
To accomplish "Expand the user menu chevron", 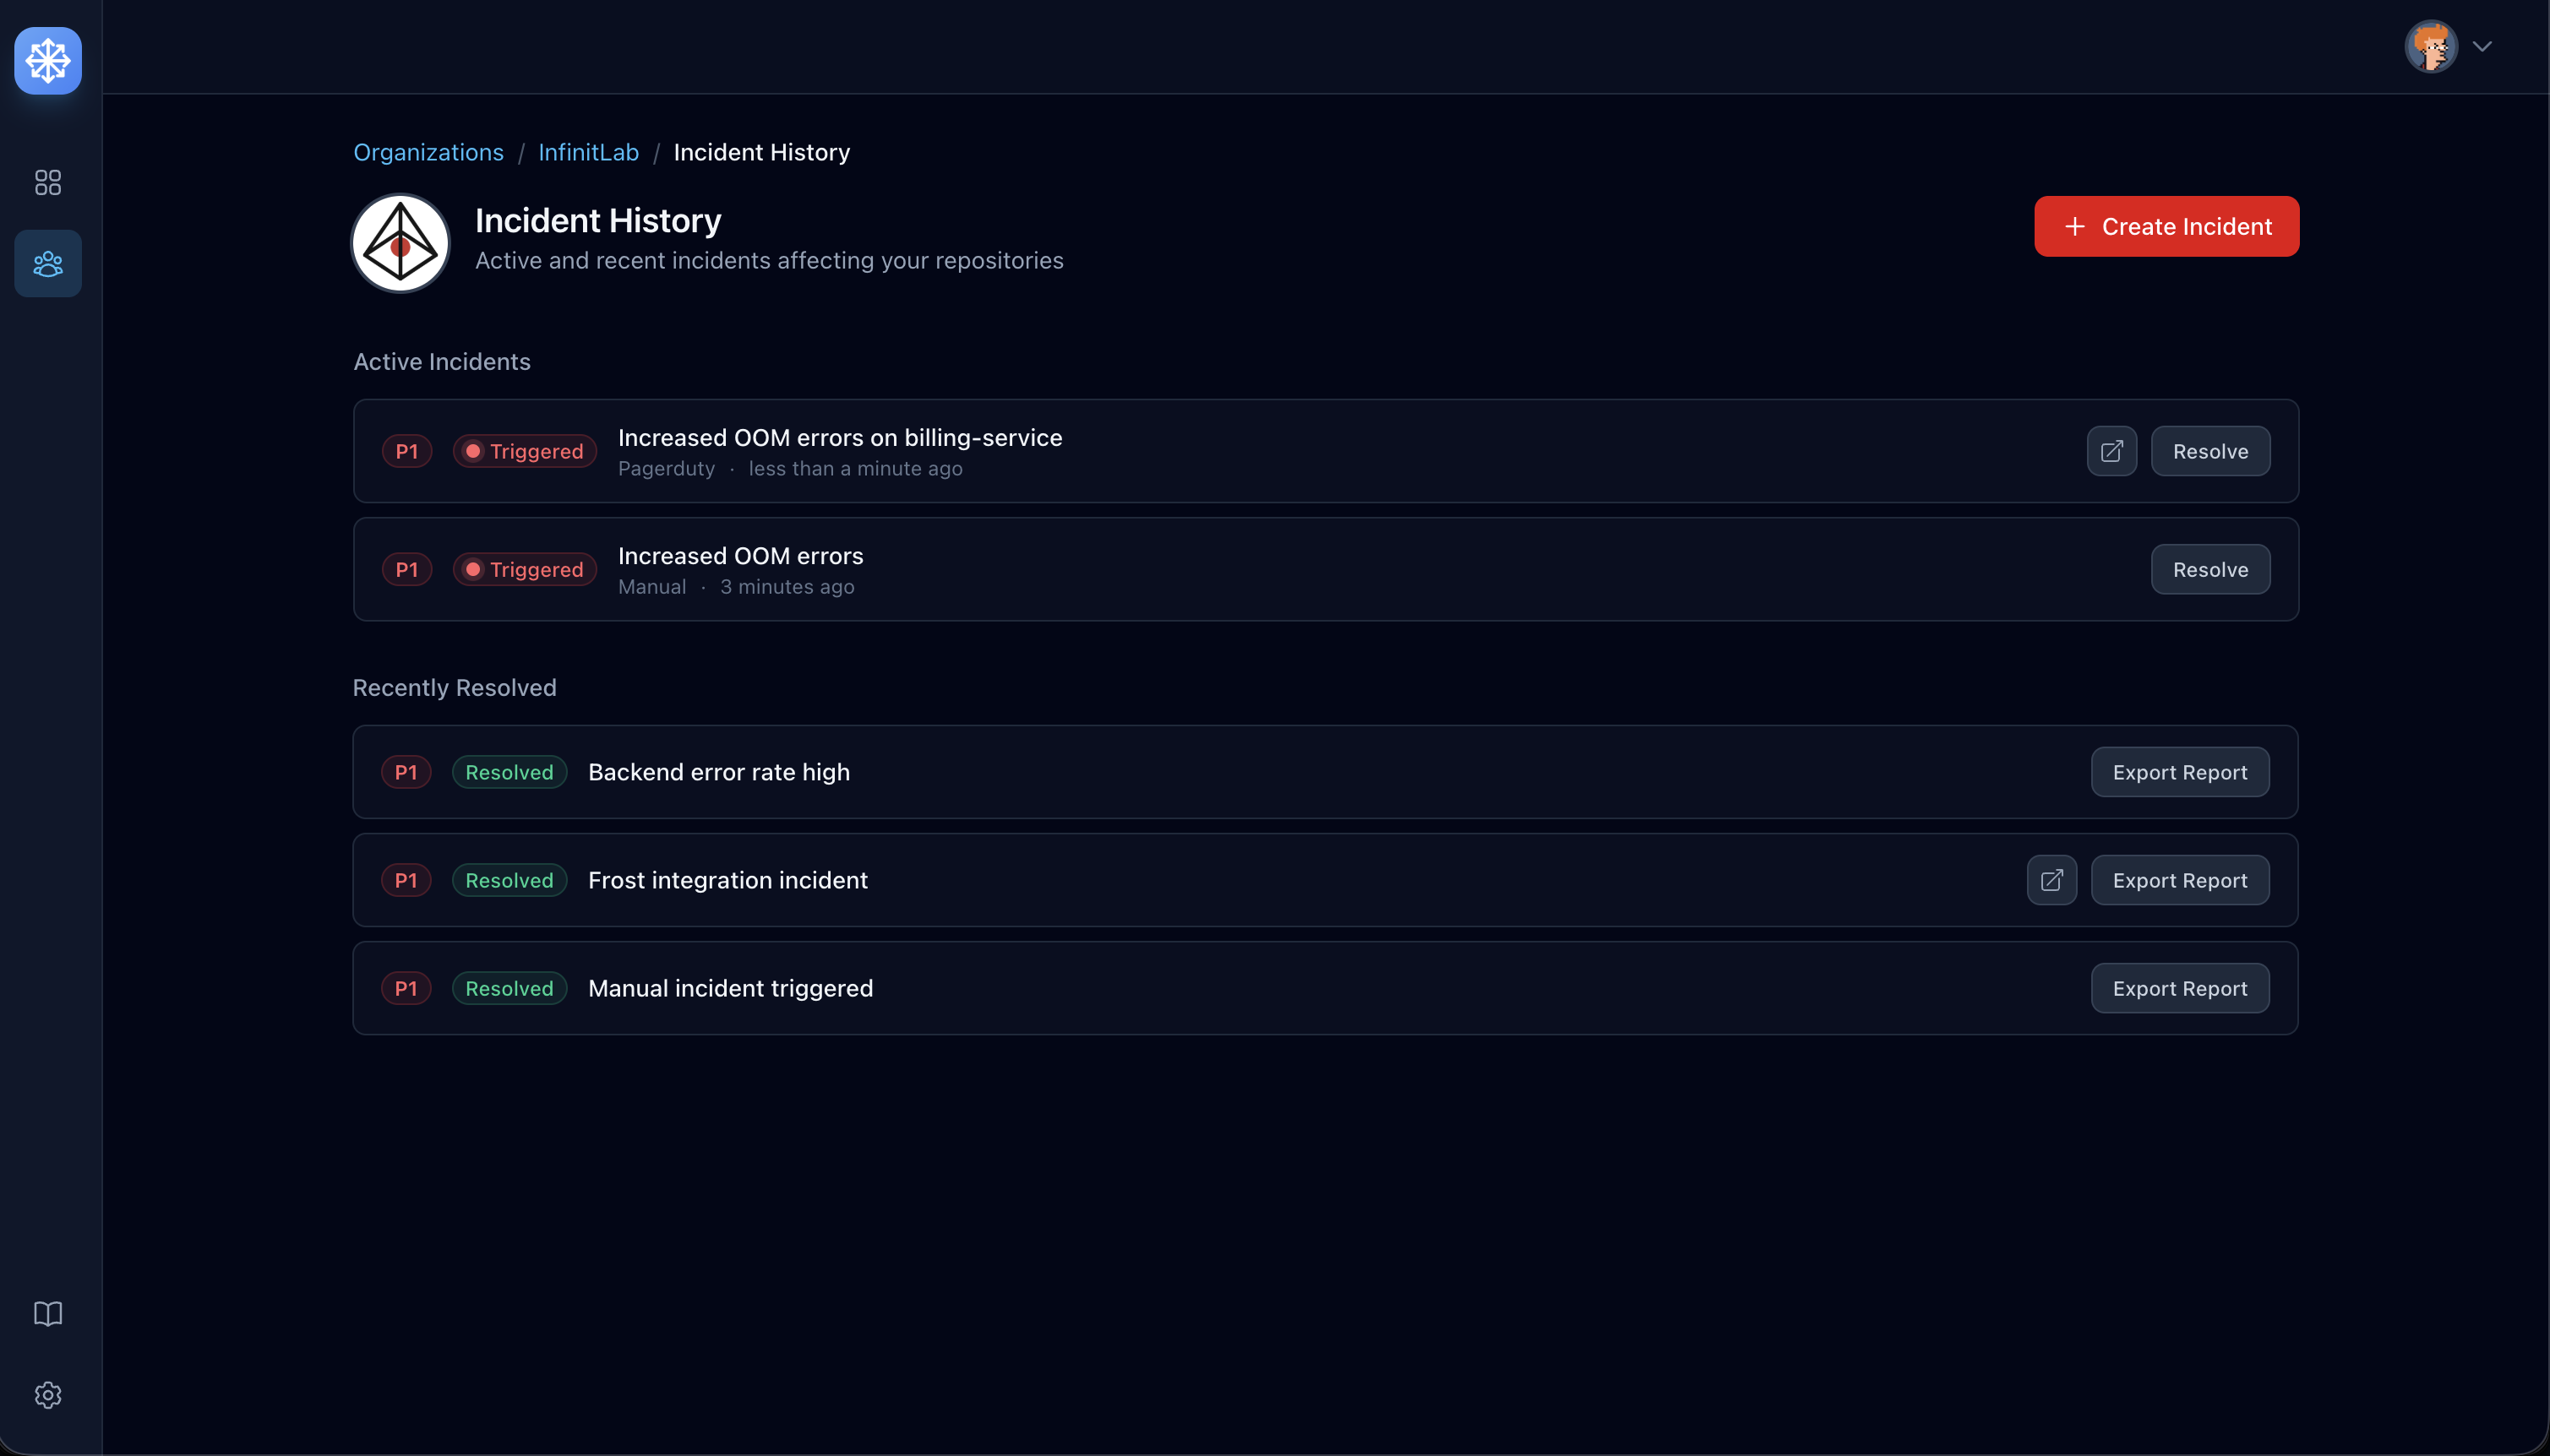I will point(2482,46).
